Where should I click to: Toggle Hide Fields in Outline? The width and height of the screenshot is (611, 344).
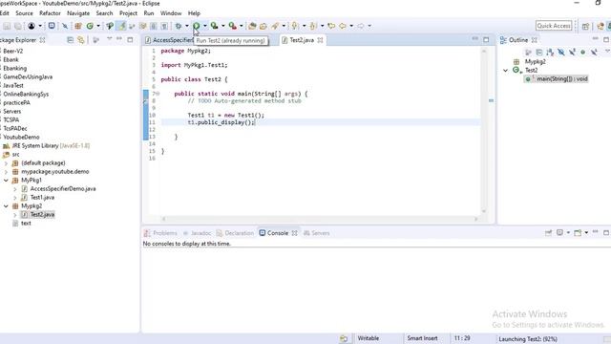point(561,52)
